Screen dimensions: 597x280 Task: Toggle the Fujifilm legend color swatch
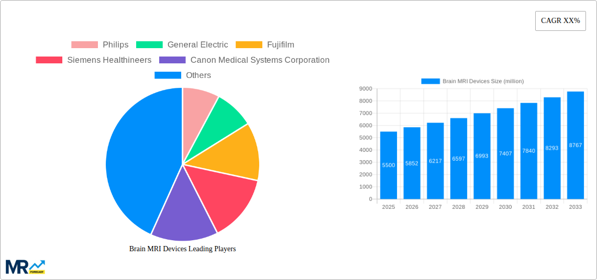click(x=249, y=45)
